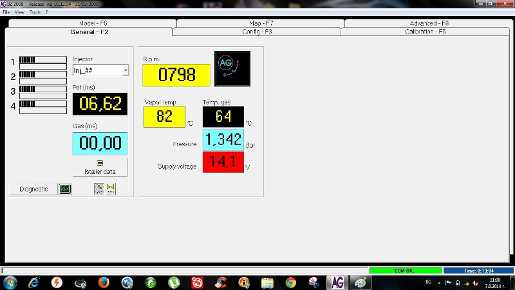Click the oscilloscope icon next to Diagnostic
This screenshot has width=515, height=290.
pyautogui.click(x=65, y=189)
